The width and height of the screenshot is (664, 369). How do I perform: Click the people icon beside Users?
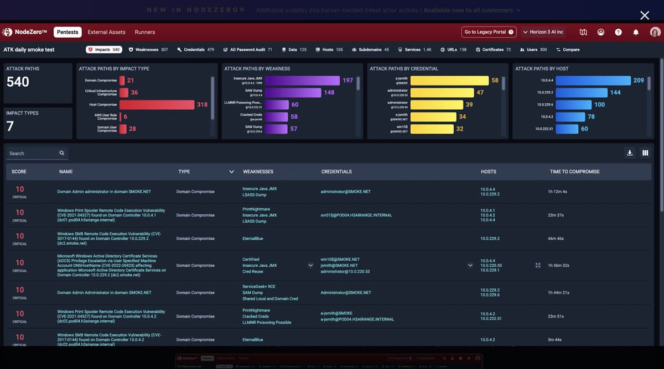pyautogui.click(x=522, y=50)
